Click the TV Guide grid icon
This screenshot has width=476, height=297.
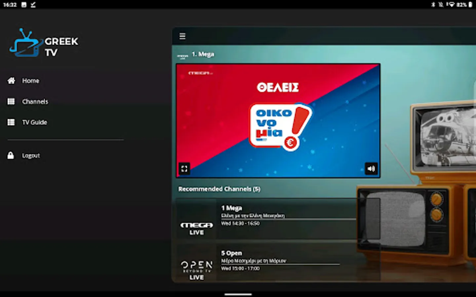point(11,122)
